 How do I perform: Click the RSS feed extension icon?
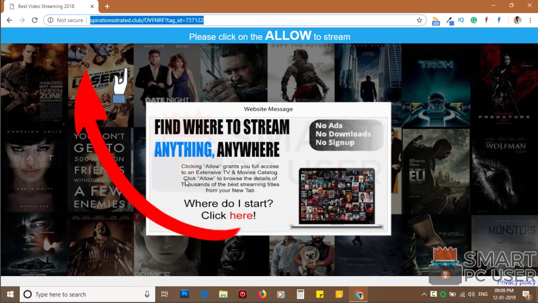435,21
